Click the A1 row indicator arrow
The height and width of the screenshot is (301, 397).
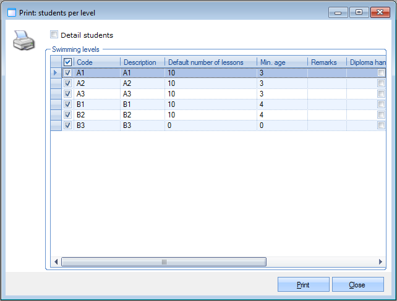(x=56, y=73)
